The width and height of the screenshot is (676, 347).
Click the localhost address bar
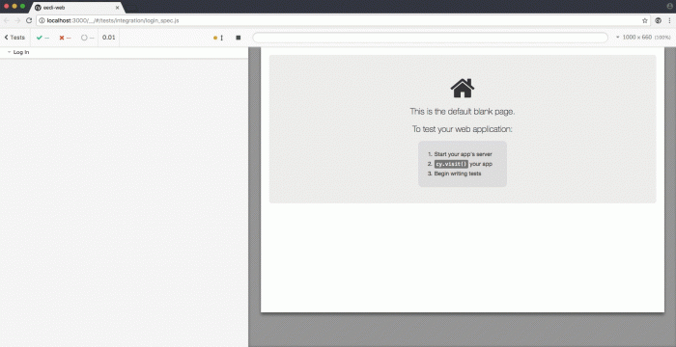pos(338,20)
